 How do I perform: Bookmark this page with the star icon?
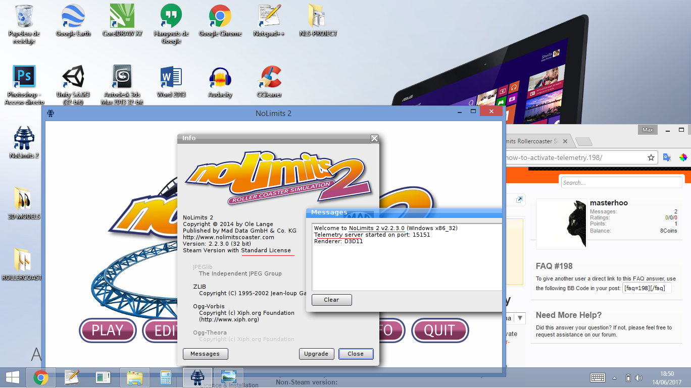click(x=651, y=157)
